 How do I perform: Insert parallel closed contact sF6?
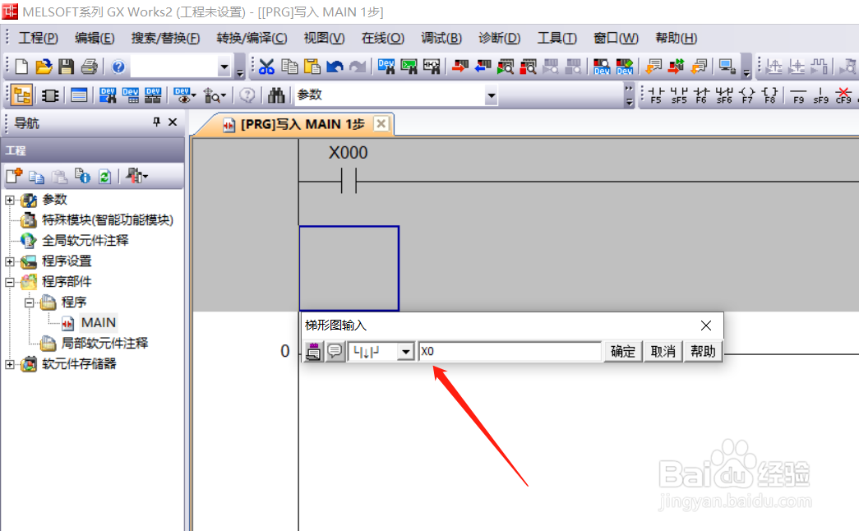[x=724, y=95]
